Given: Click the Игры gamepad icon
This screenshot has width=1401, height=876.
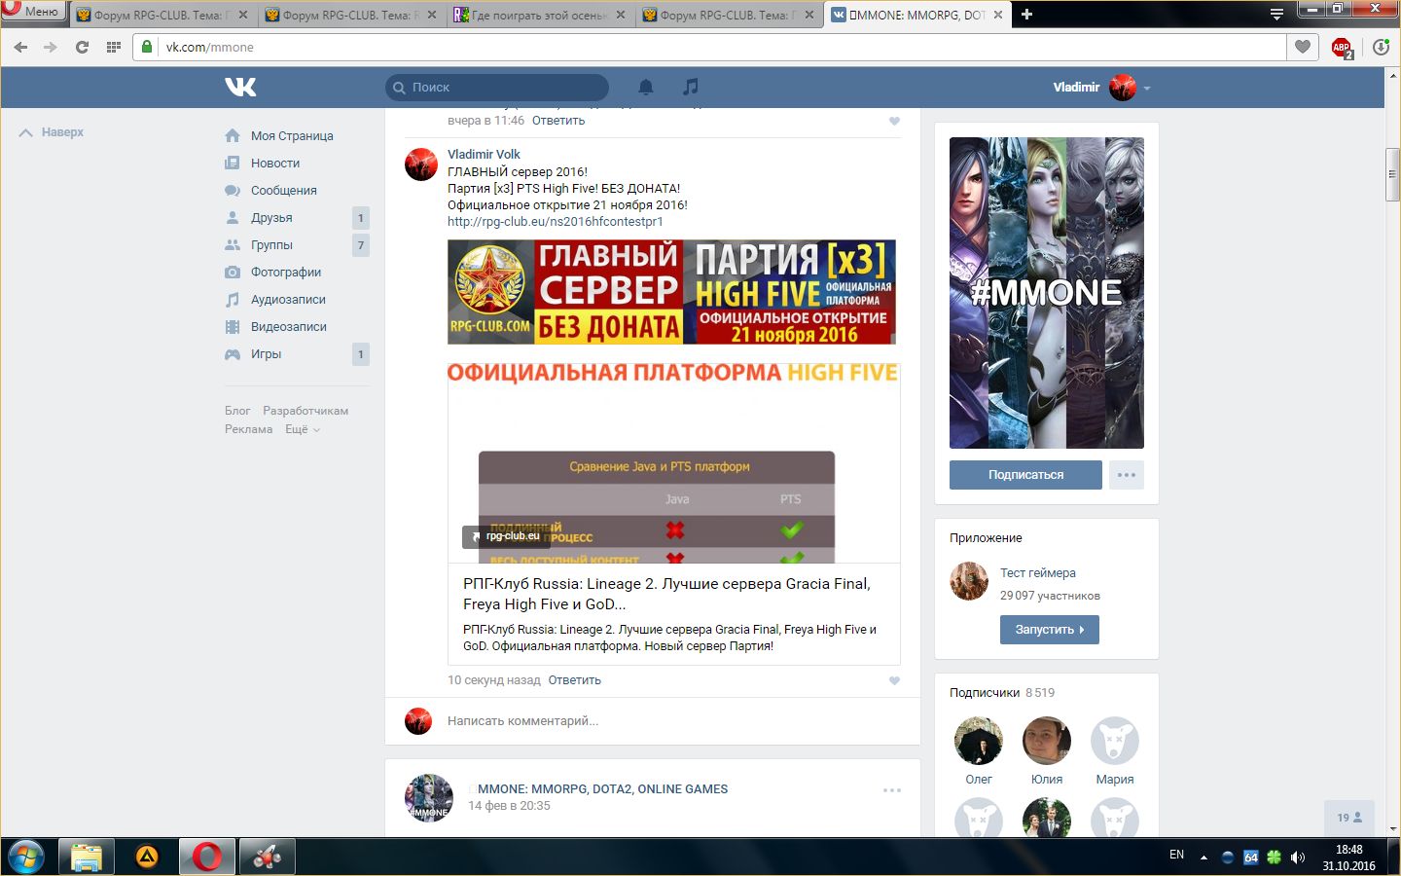Looking at the screenshot, I should (233, 354).
